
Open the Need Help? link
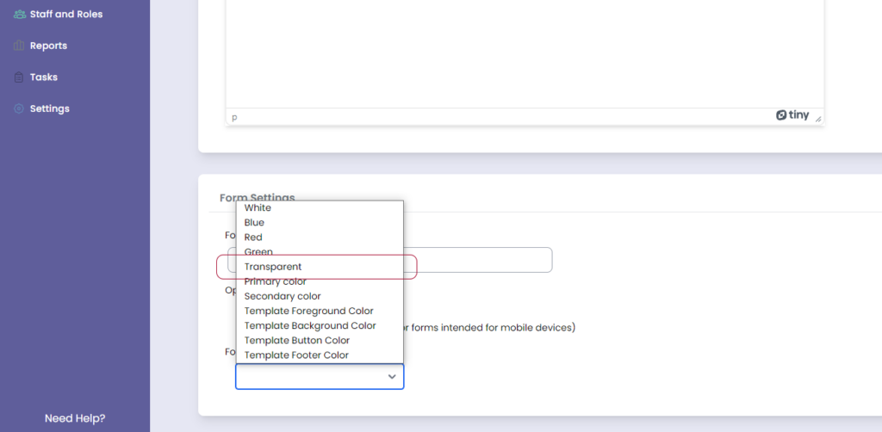[75, 418]
